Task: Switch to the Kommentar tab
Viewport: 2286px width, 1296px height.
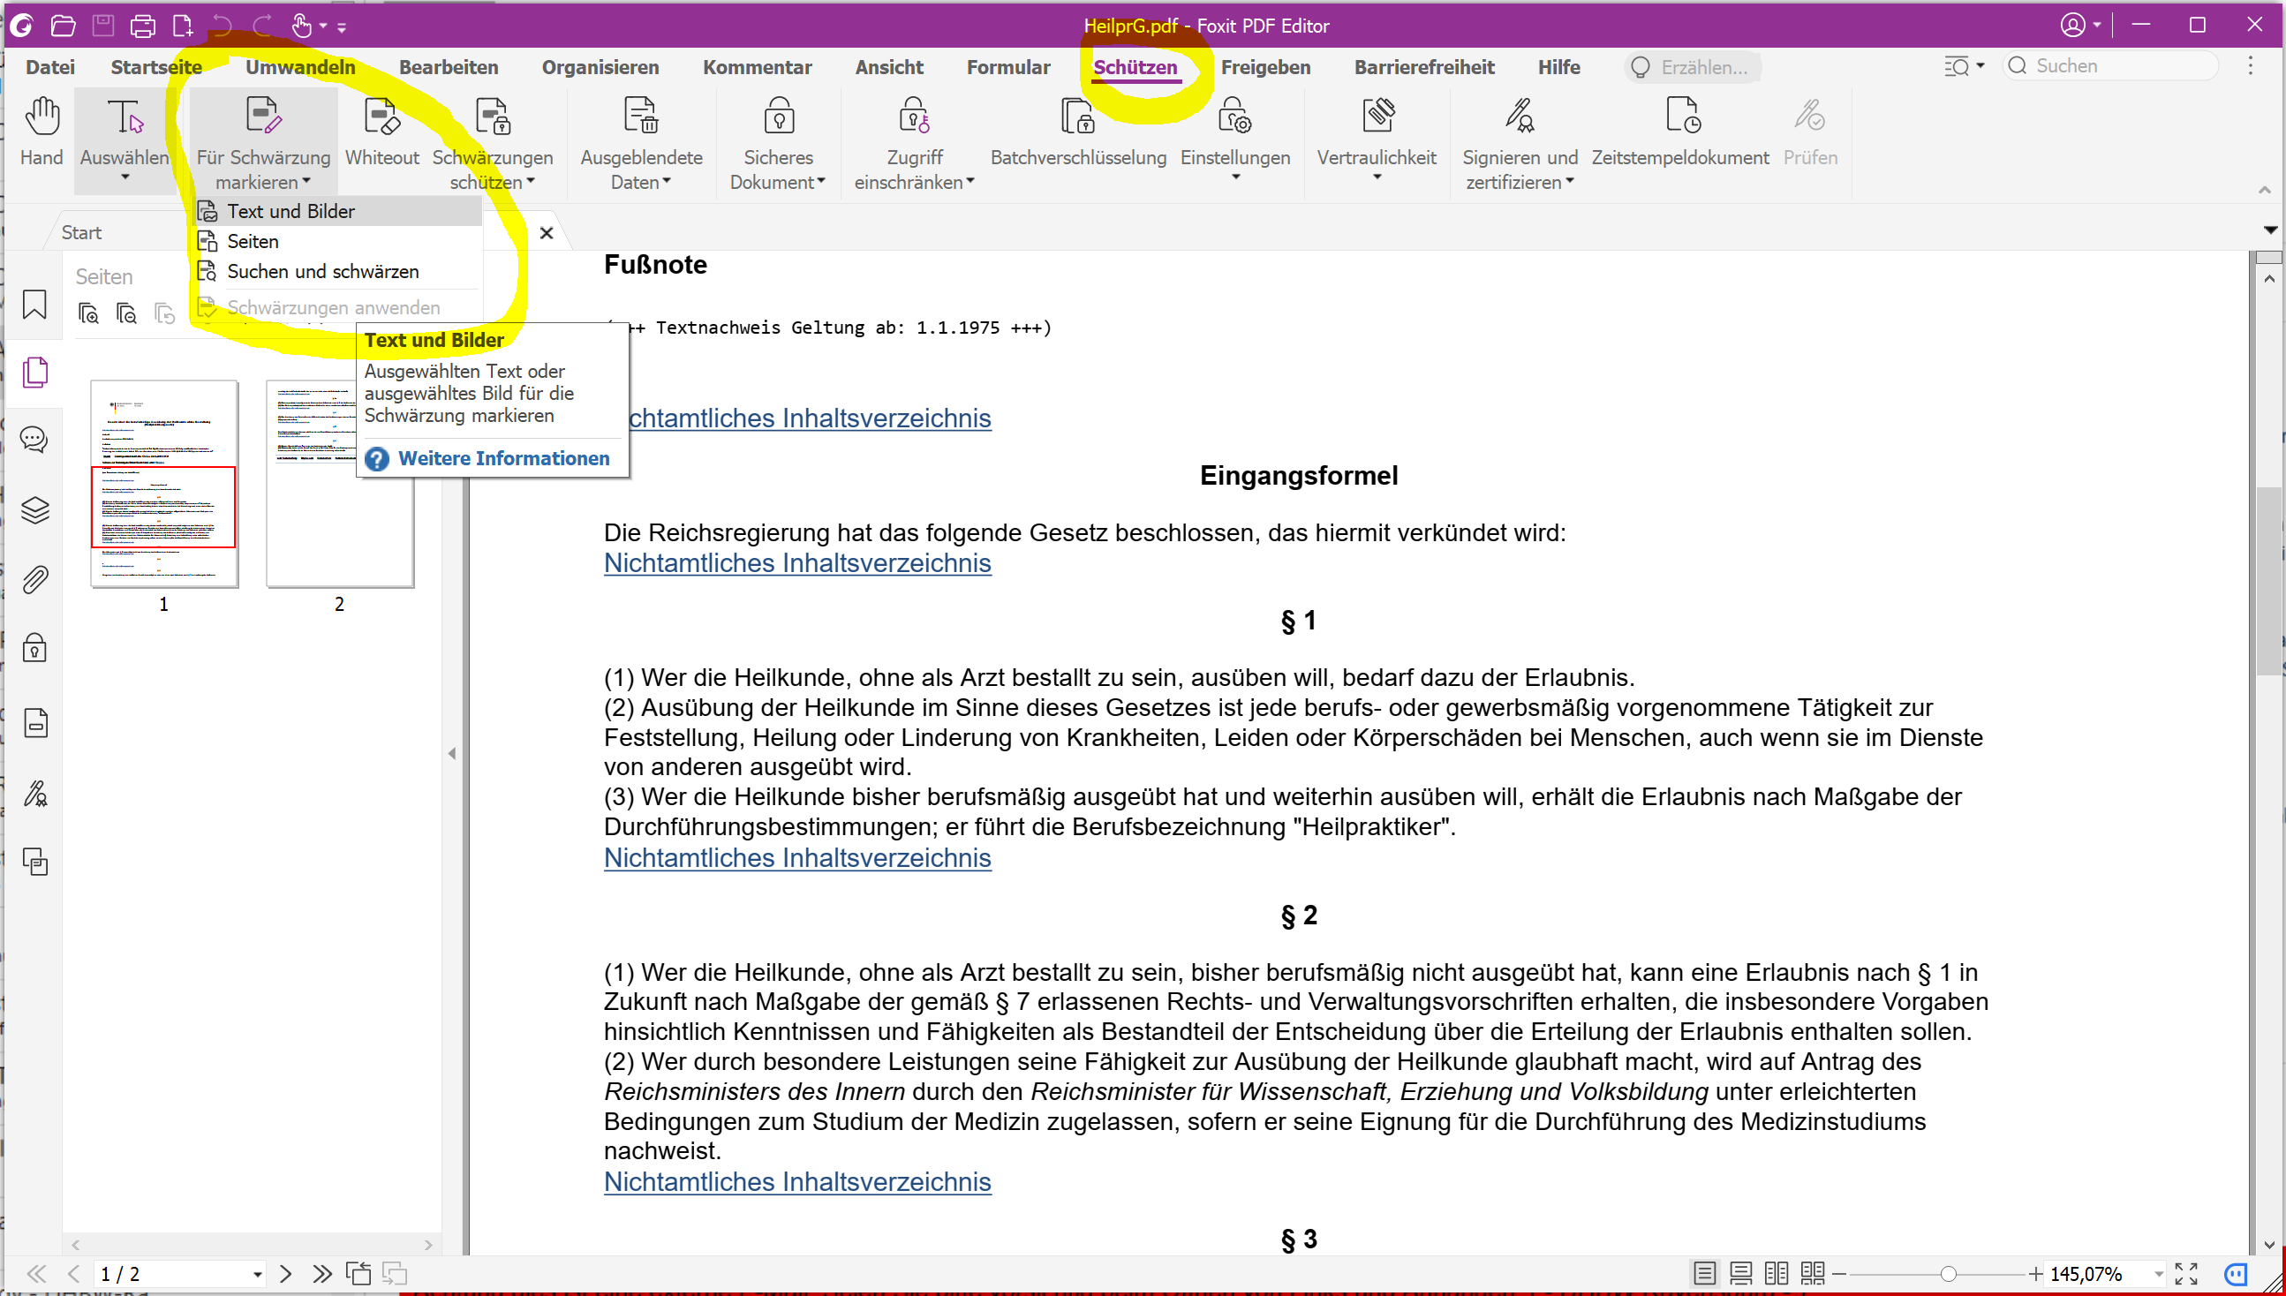Action: point(757,67)
